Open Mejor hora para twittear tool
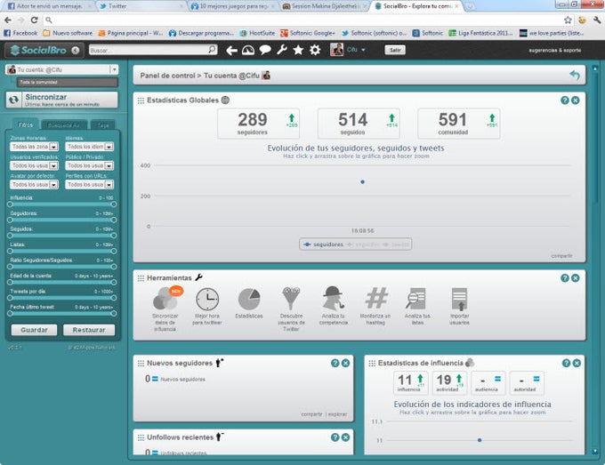 [207, 306]
